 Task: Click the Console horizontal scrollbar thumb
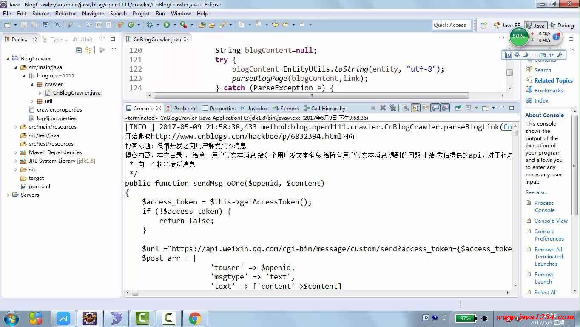pos(135,293)
